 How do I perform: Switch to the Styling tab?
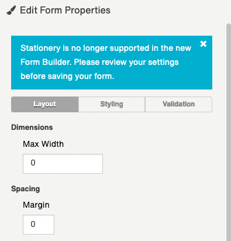coord(112,104)
